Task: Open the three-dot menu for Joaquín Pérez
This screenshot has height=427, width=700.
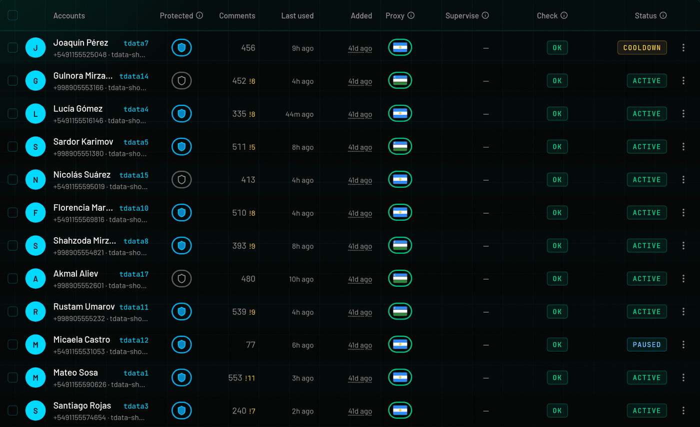Action: (683, 47)
